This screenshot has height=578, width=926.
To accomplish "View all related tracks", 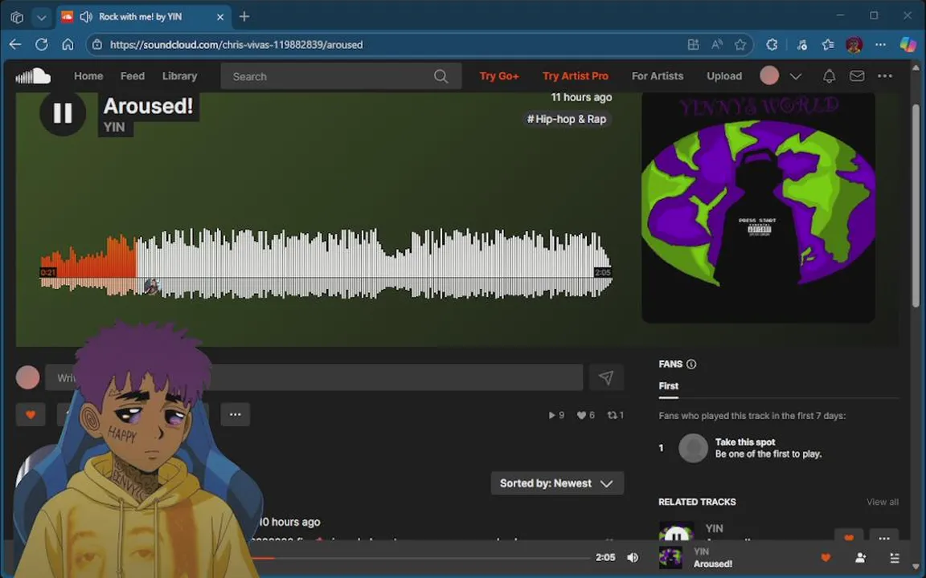I will click(x=883, y=502).
